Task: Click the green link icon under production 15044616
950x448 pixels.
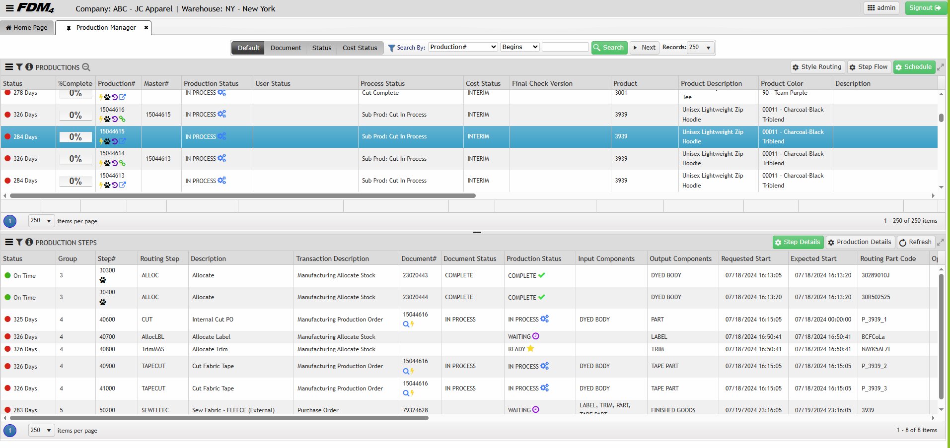Action: click(122, 119)
